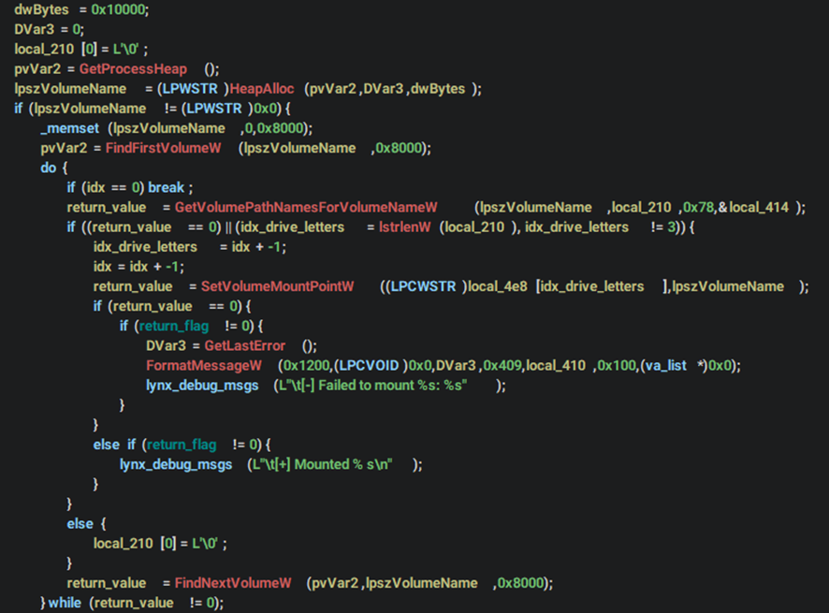This screenshot has width=829, height=613.
Task: Select the HeapAlloc function name
Action: click(262, 88)
